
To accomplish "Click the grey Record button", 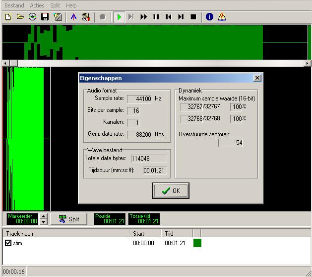I will tap(103, 17).
